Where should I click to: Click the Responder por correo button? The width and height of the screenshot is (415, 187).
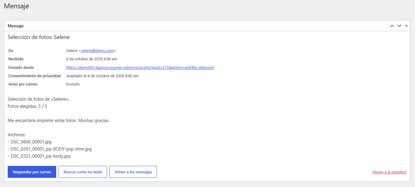(x=32, y=172)
